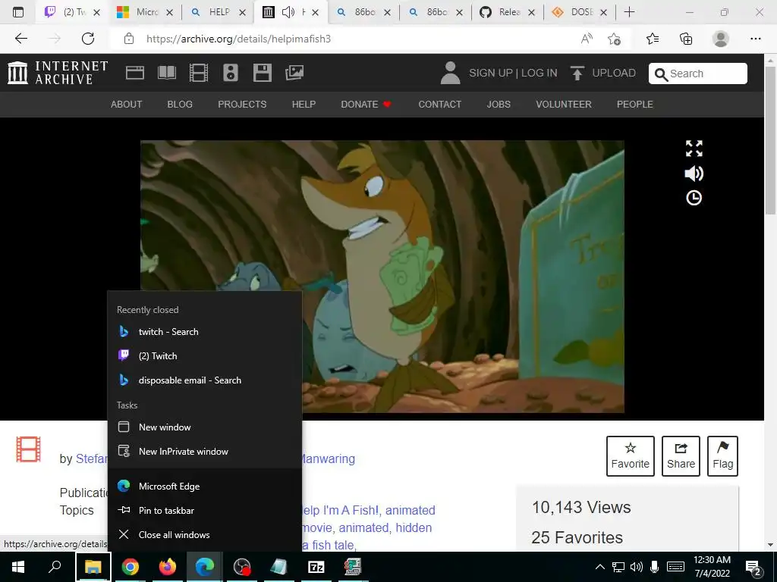Open the PROJECTS nav item

tap(242, 105)
